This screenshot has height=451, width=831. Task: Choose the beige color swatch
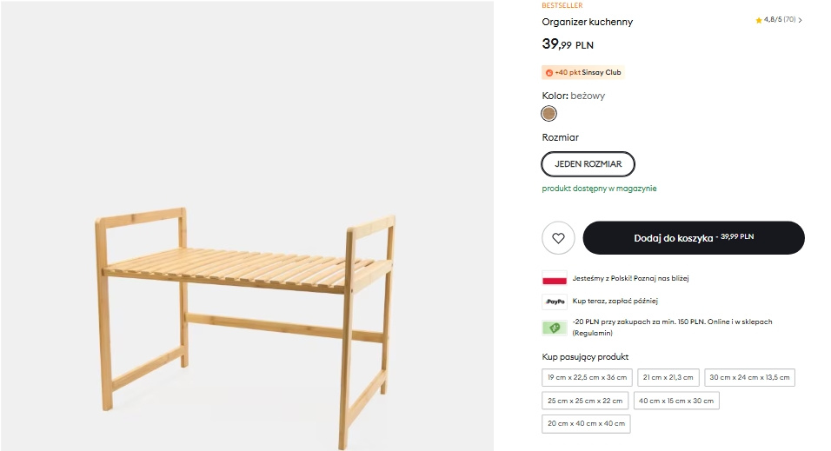pyautogui.click(x=548, y=114)
